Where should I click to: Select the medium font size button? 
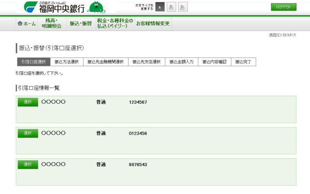172,7
